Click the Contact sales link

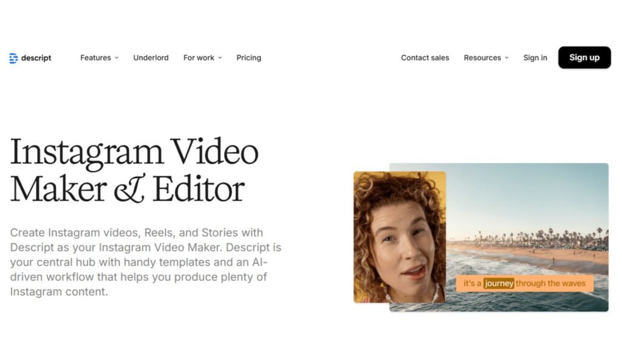pyautogui.click(x=425, y=58)
